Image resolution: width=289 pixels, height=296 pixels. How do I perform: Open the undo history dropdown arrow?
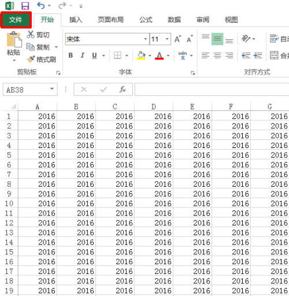click(49, 6)
